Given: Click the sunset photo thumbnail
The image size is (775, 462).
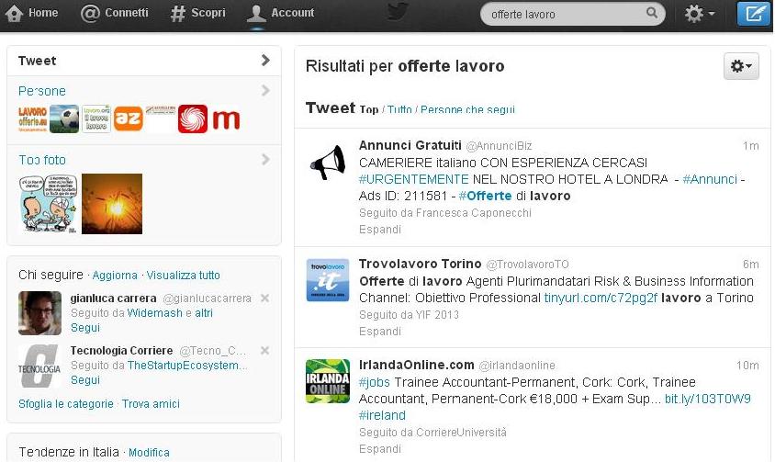Looking at the screenshot, I should tap(112, 204).
